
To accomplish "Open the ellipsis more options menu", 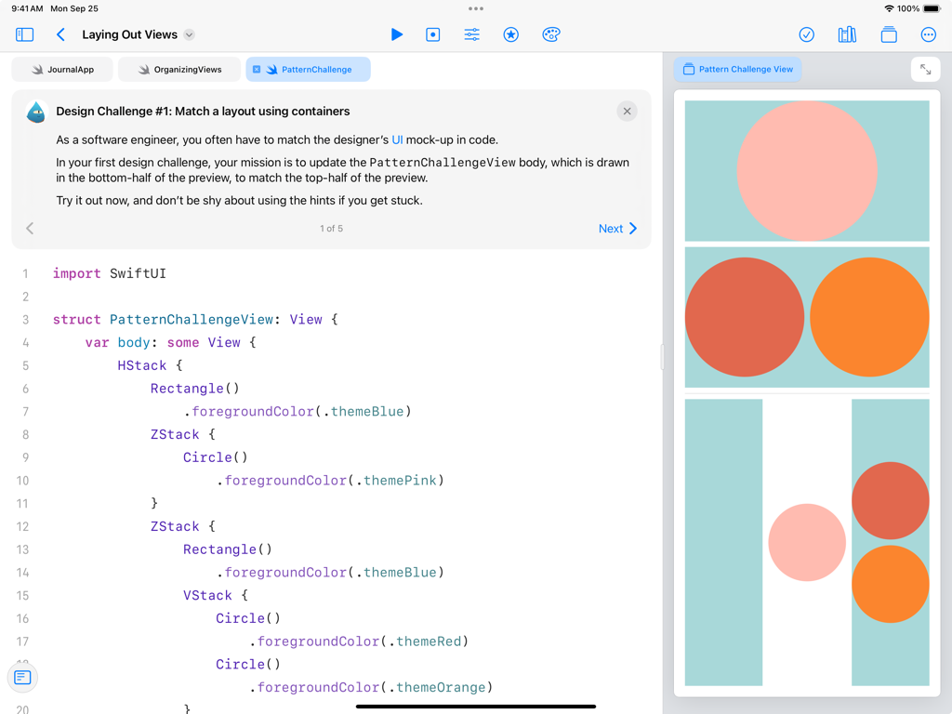I will (x=928, y=33).
